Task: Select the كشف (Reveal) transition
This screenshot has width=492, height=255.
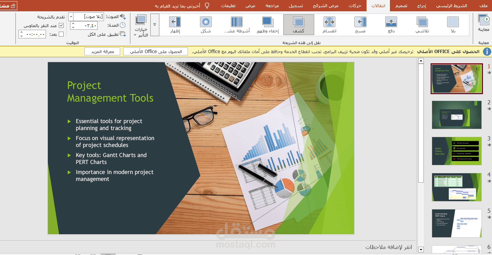Action: pos(298,25)
